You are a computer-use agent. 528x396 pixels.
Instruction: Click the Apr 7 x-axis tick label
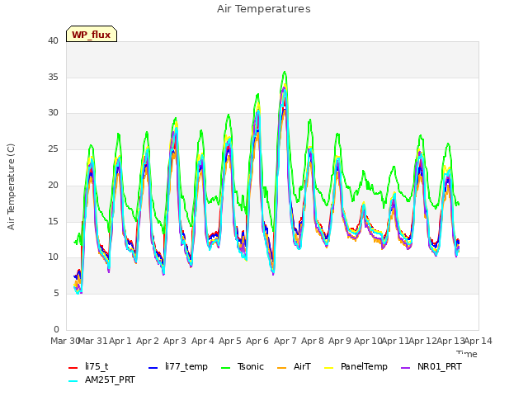[285, 341]
